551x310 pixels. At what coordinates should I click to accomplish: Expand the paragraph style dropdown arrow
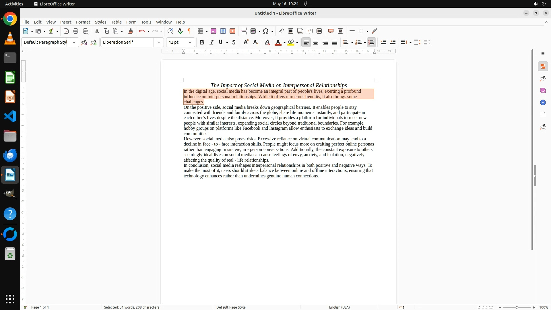(74, 42)
